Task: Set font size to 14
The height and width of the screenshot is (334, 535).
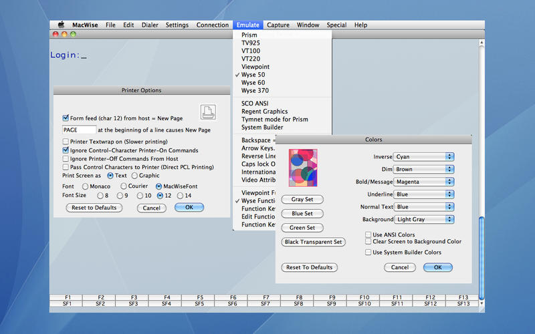Action: coord(180,196)
